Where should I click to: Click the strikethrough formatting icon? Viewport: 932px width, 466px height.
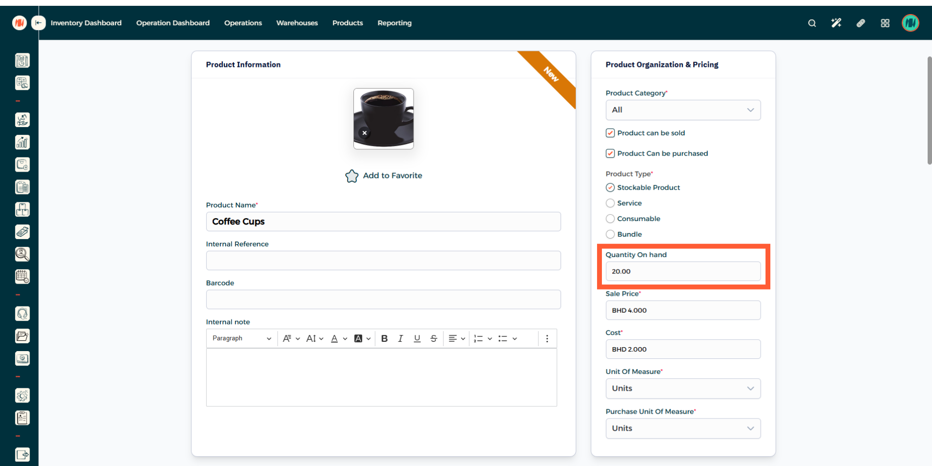point(433,338)
